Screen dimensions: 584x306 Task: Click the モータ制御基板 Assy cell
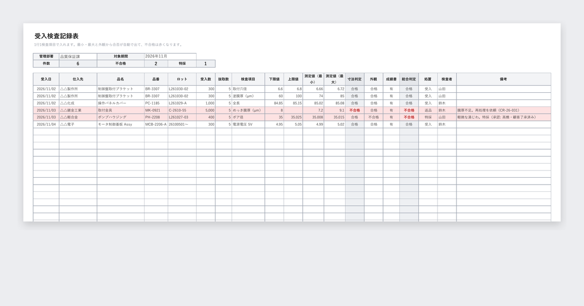[x=121, y=124]
